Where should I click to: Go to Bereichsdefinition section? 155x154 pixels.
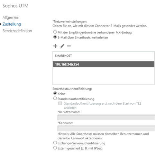point(17,31)
